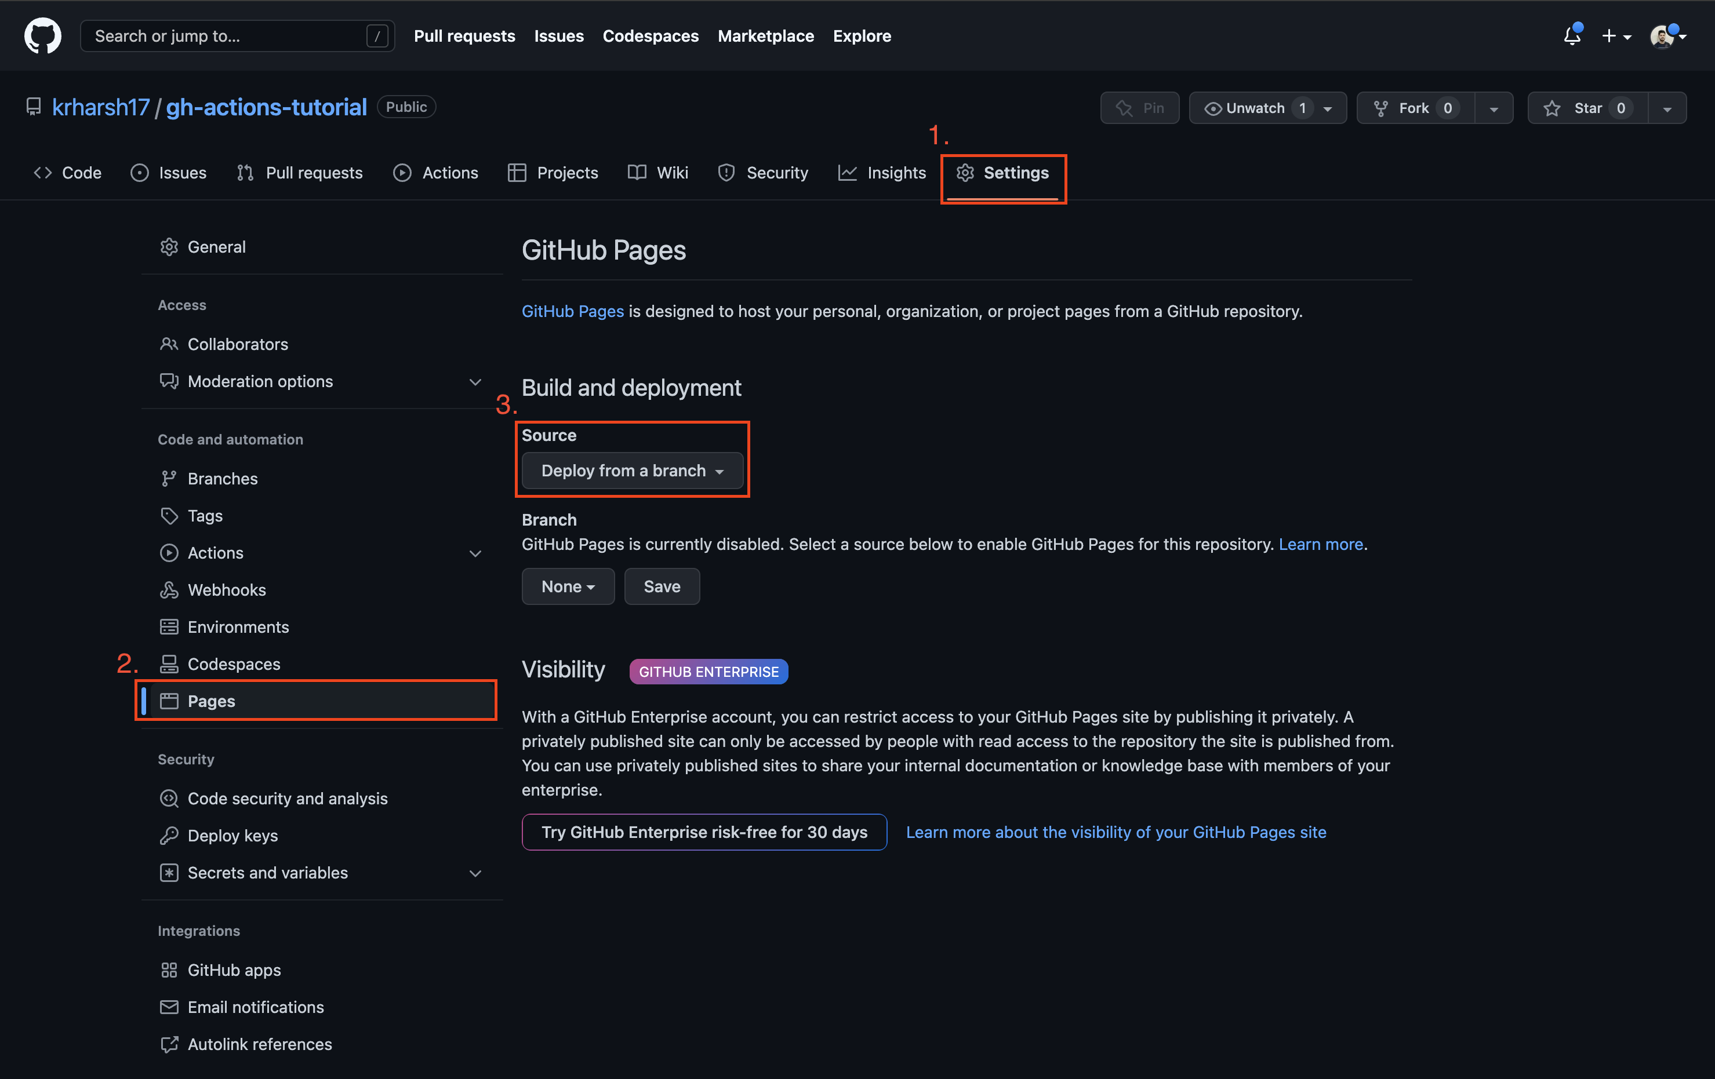Click Try GitHub Enterprise risk-free for 30 days
This screenshot has height=1079, width=1715.
[x=704, y=832]
